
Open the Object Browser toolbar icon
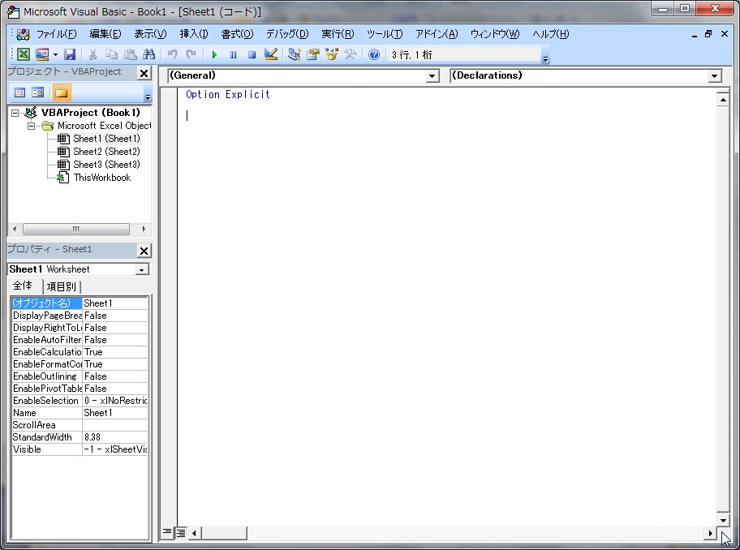[x=332, y=54]
